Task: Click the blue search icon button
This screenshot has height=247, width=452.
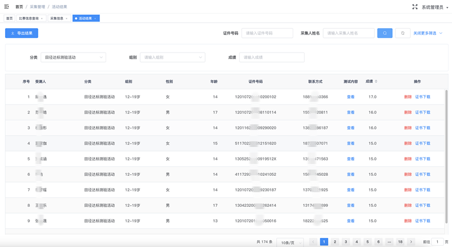Action: 385,33
